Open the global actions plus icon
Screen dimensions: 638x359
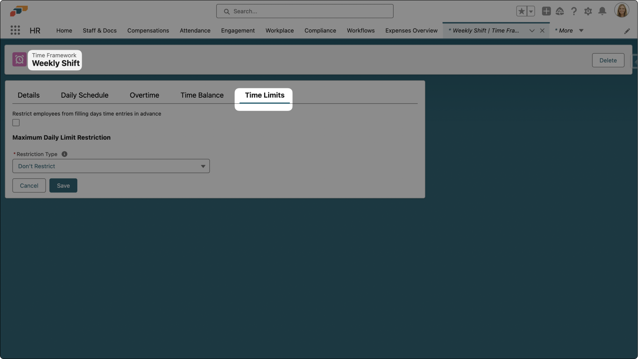coord(546,11)
